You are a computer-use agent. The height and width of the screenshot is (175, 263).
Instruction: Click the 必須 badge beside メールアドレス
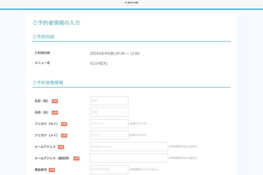(x=61, y=147)
